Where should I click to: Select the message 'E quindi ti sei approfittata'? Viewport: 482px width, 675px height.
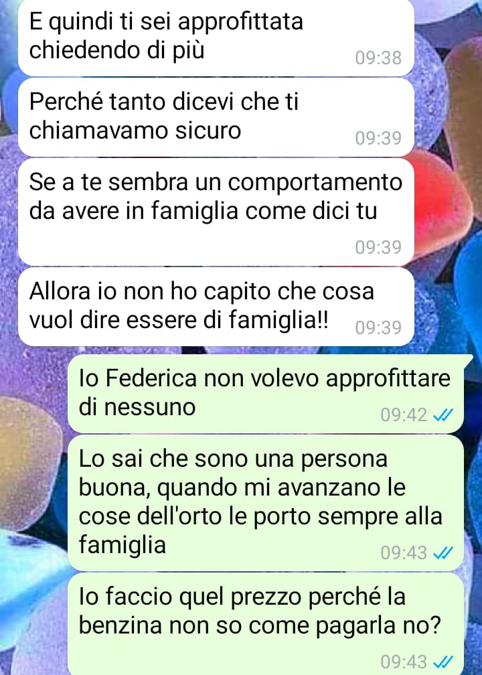[x=216, y=37]
